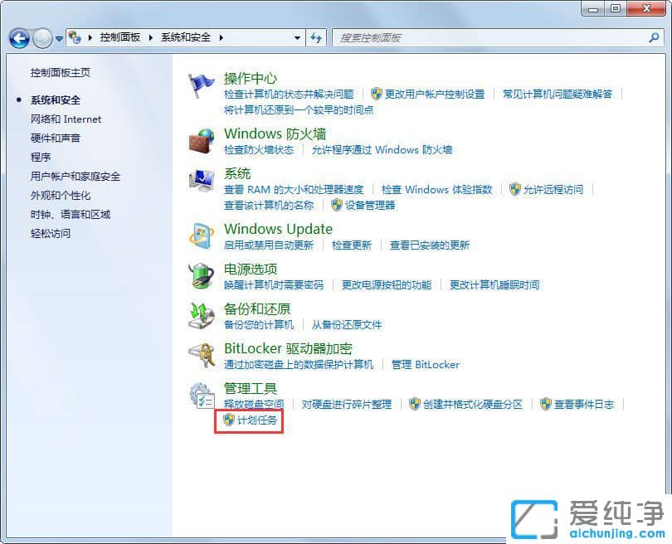
Task: Open the address bar dropdown arrow
Action: point(298,38)
